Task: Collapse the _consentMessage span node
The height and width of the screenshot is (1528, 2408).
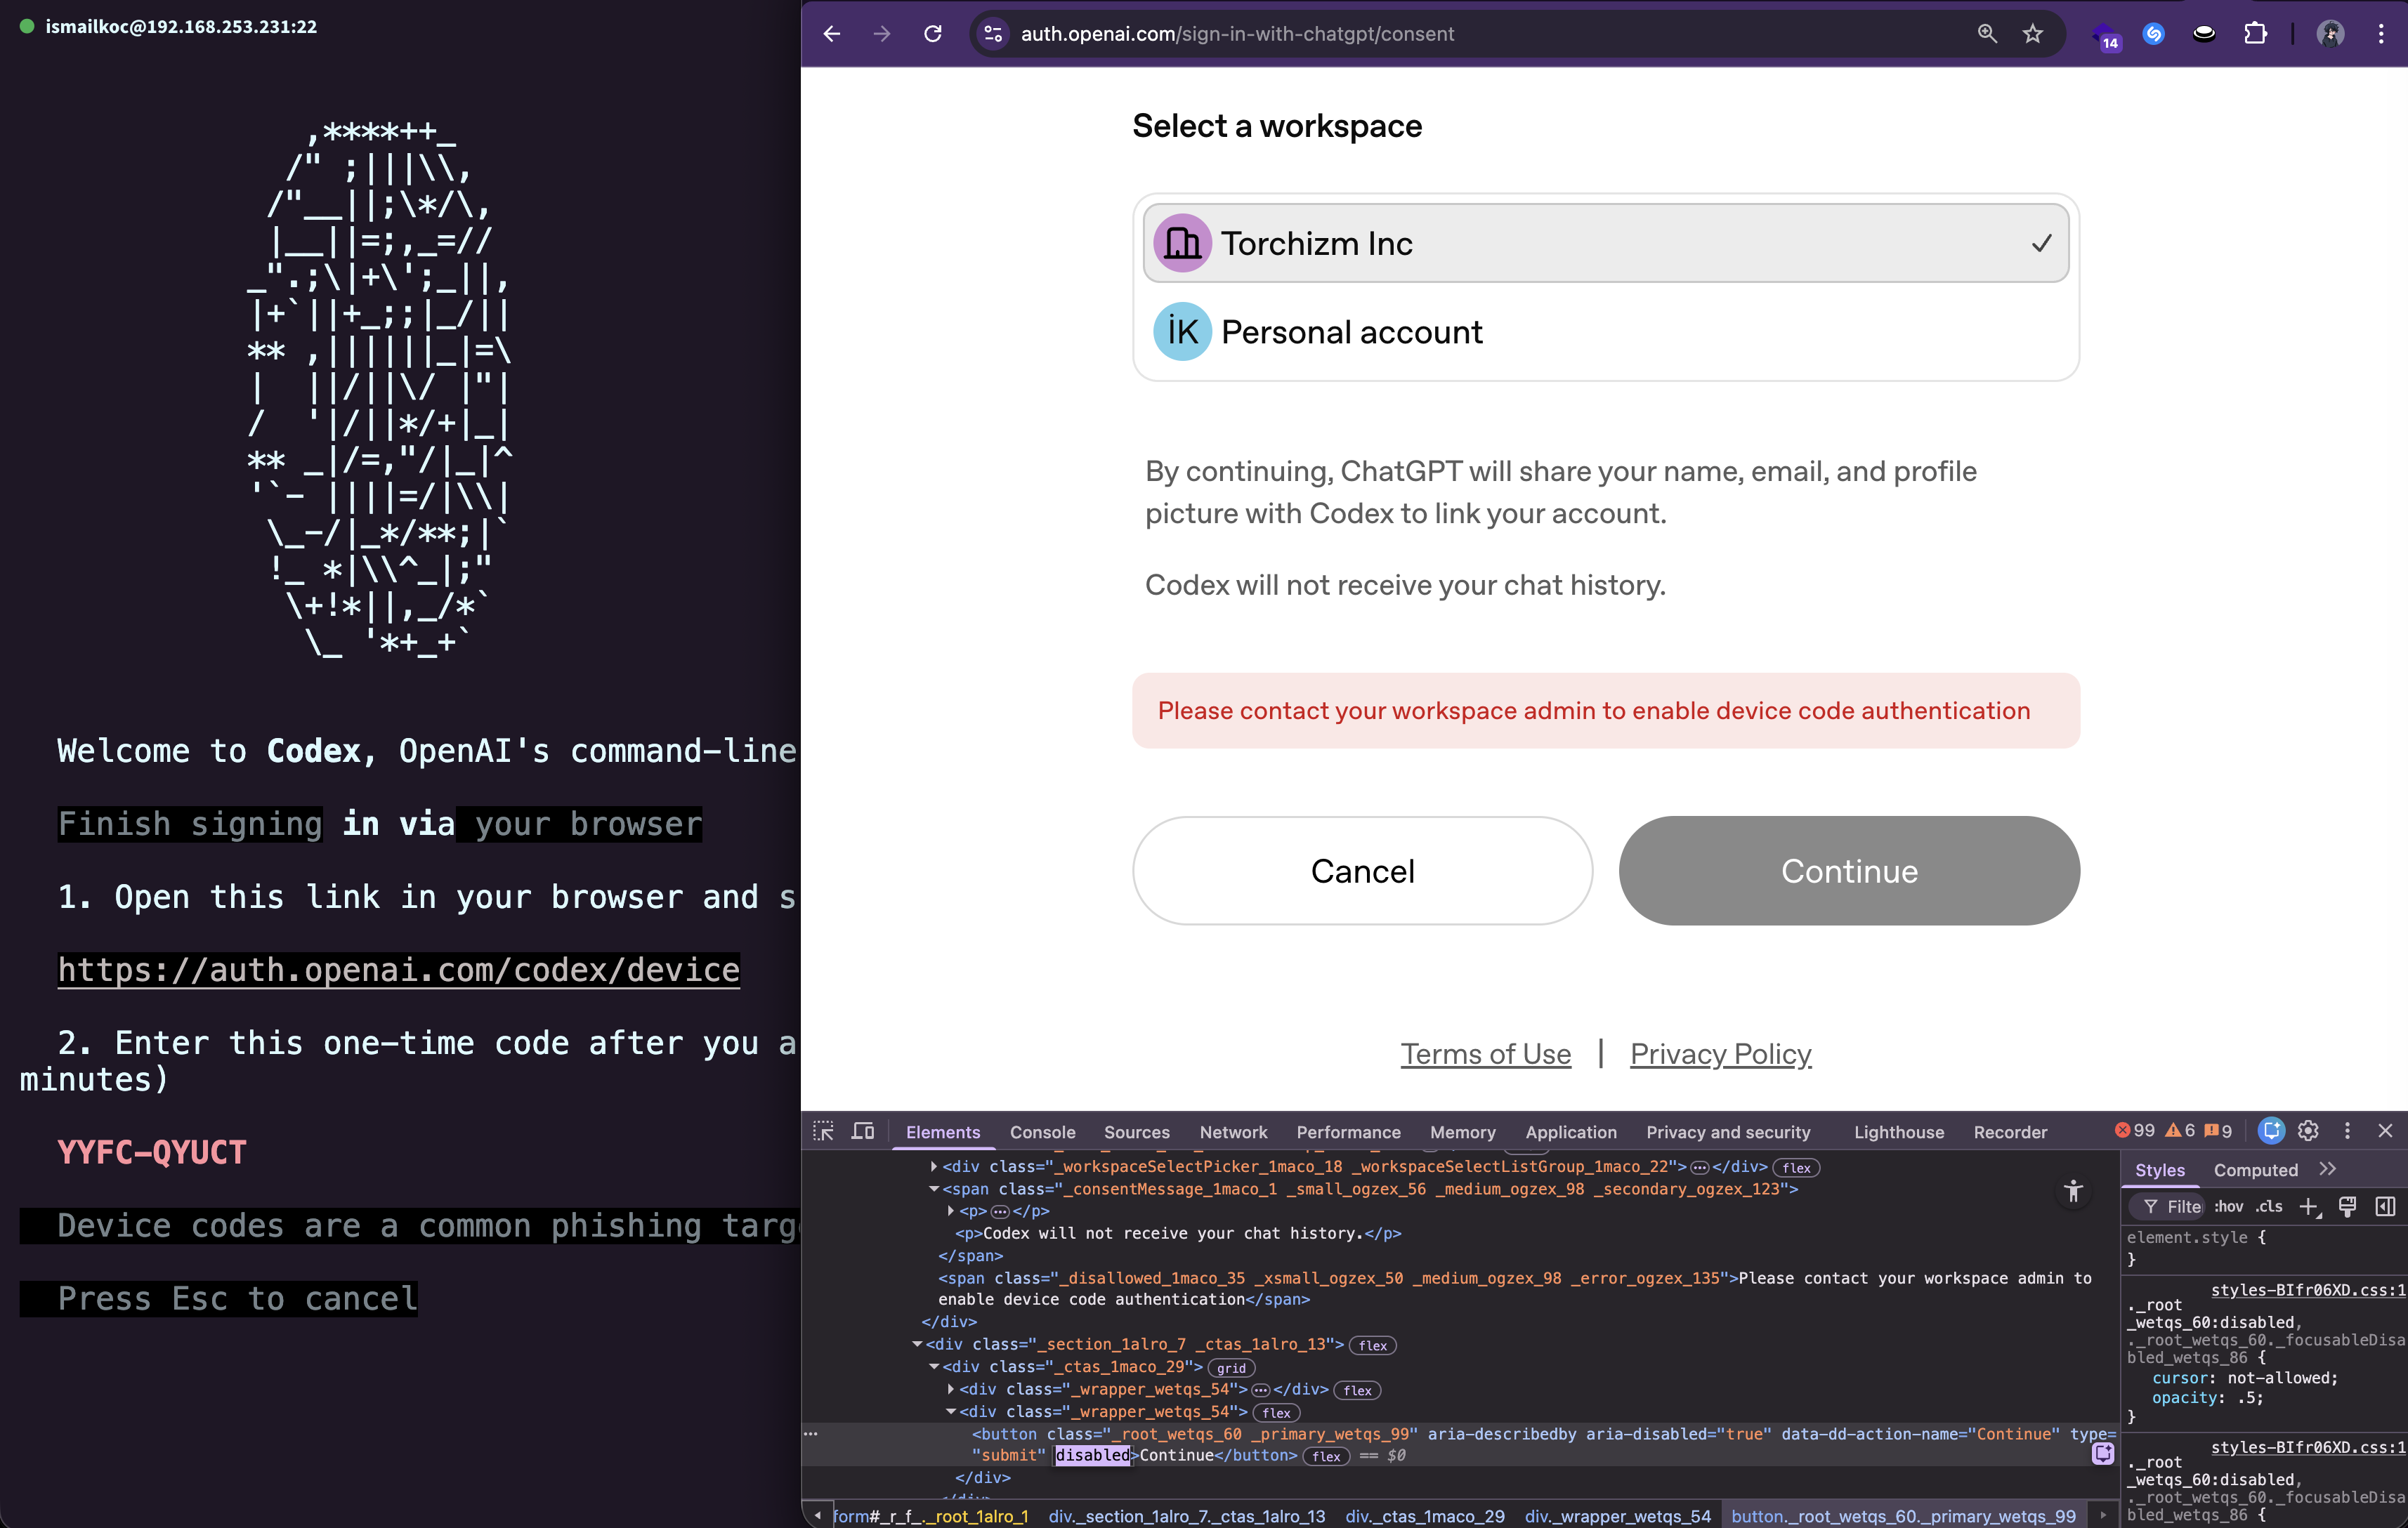Action: (934, 1188)
